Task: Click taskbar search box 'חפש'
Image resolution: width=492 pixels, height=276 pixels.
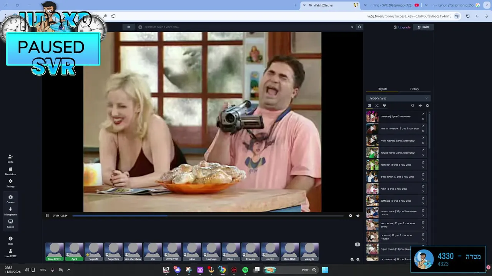Action: [x=291, y=270]
